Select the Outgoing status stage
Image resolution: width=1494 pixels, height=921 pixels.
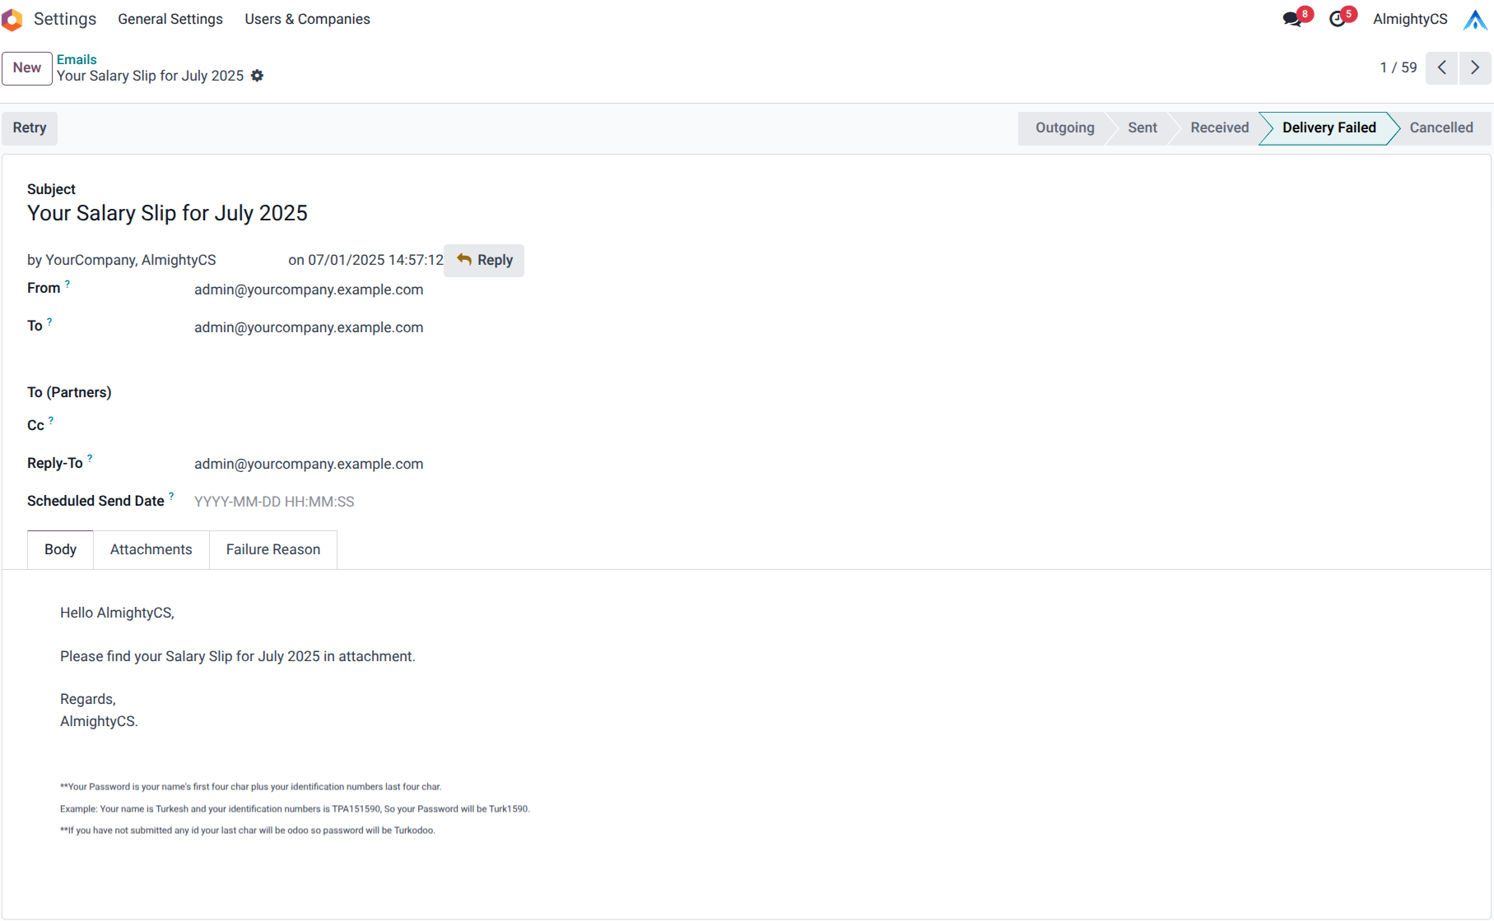pos(1064,127)
